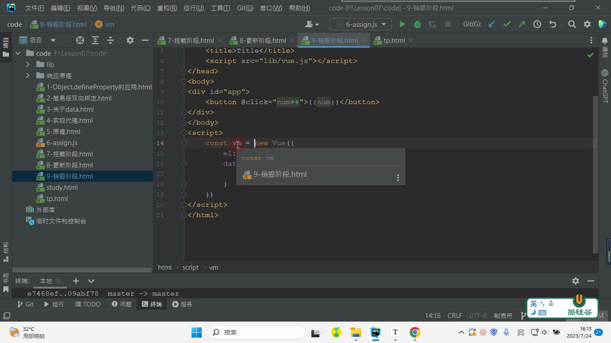Push commits with the green arrow
The image size is (611, 343).
[522, 24]
